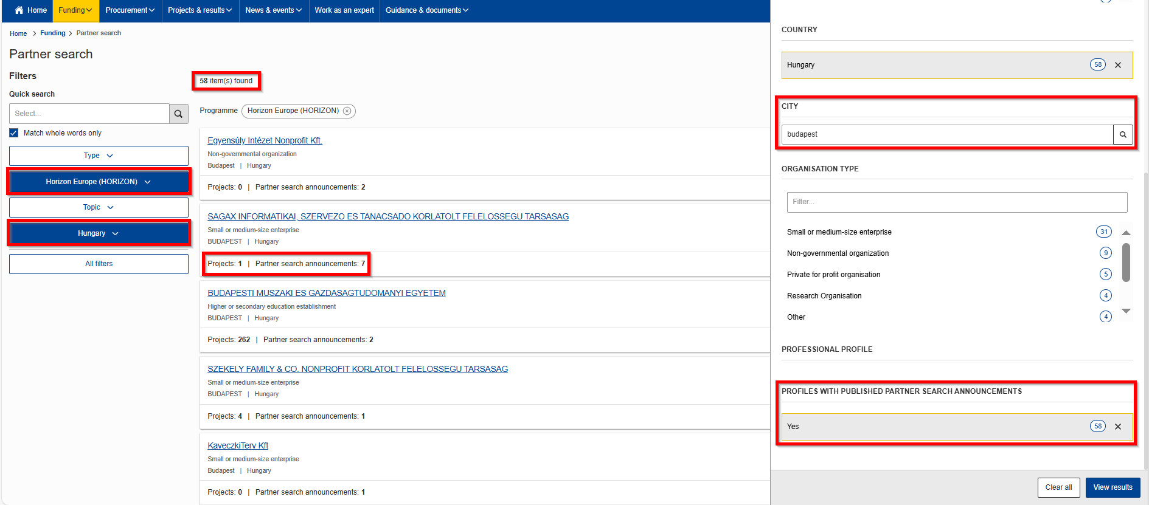Select Private for profit organisation type
Screen dimensions: 1149x505
pyautogui.click(x=833, y=275)
